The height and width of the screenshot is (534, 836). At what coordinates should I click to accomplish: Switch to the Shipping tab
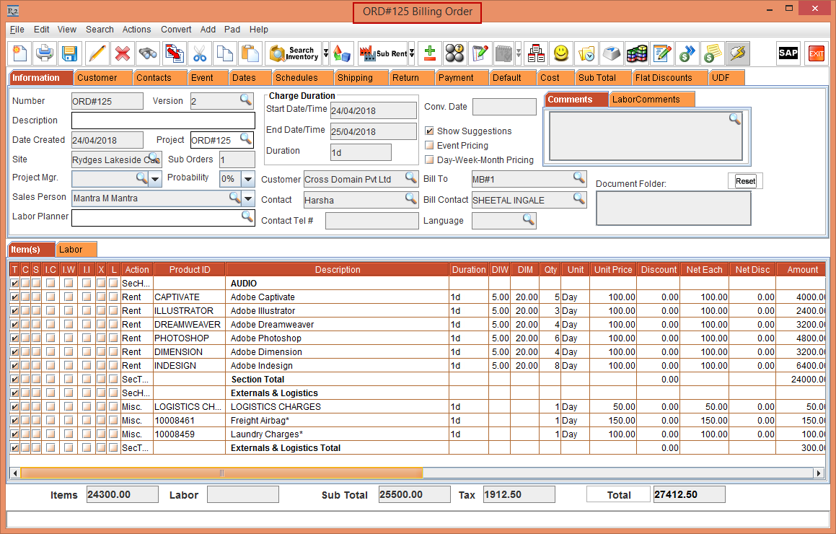[x=355, y=78]
